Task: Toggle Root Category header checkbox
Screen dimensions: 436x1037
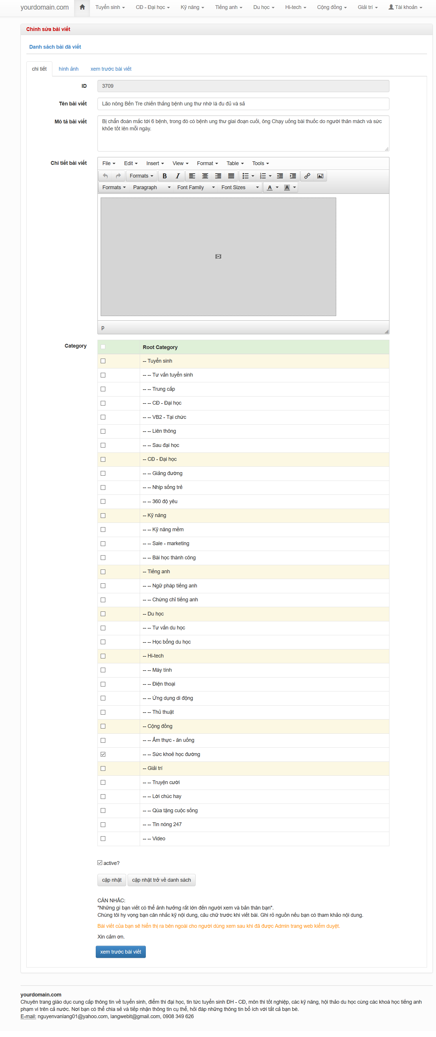Action: click(103, 347)
